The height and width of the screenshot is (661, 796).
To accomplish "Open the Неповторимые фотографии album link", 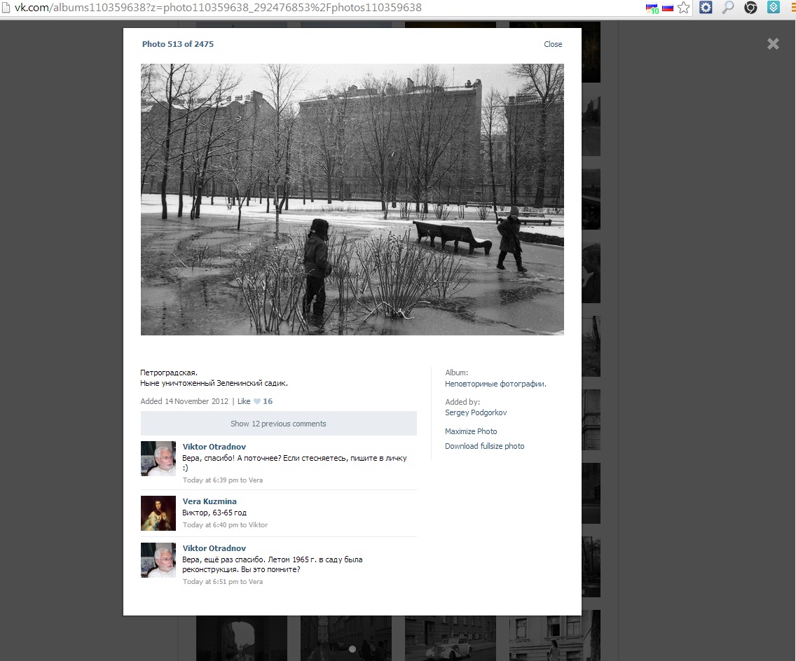I will coord(495,384).
